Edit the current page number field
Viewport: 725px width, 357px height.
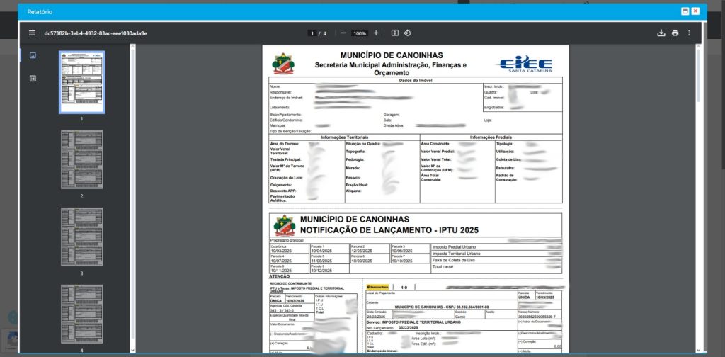312,33
